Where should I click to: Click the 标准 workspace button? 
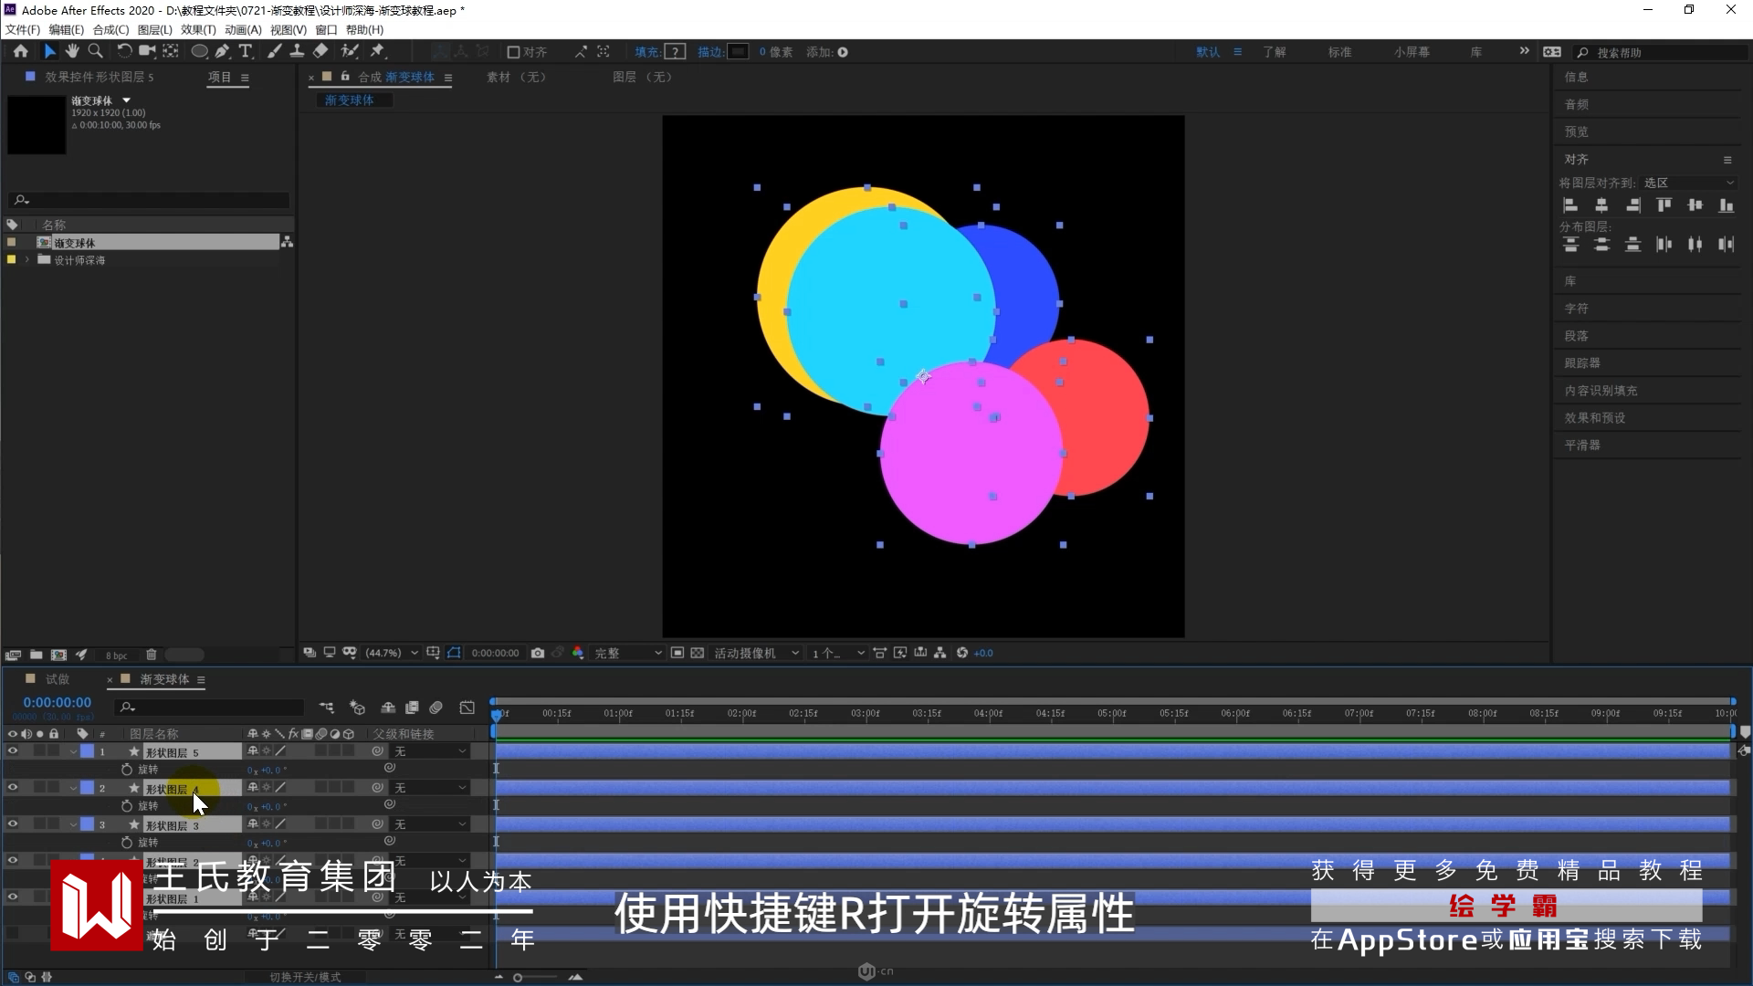pos(1339,52)
